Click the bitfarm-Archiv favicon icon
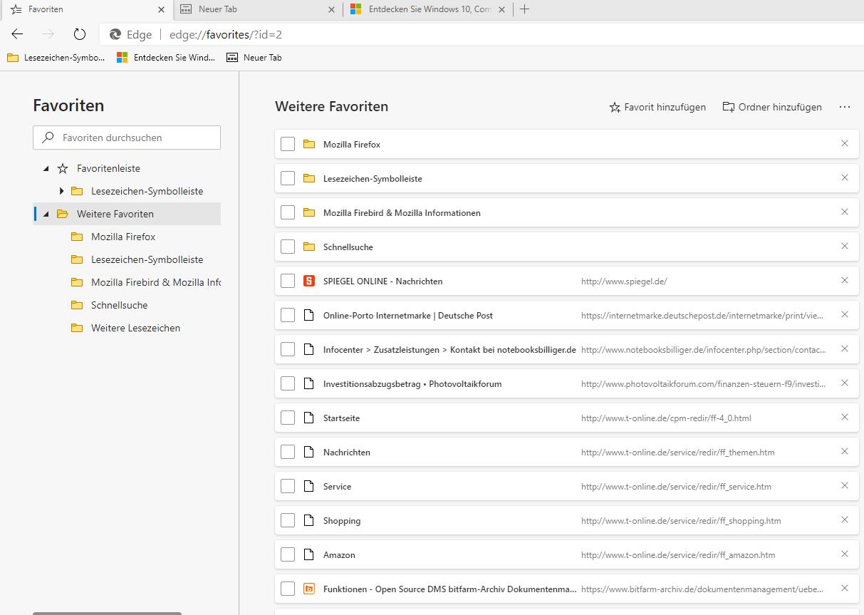The image size is (864, 615). 308,589
